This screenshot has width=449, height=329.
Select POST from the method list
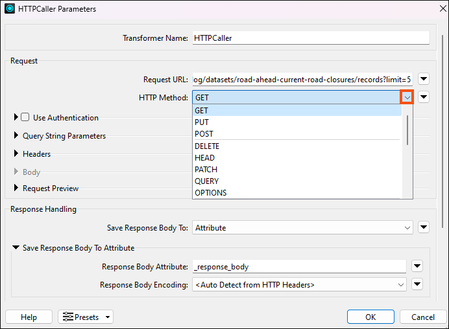point(204,134)
